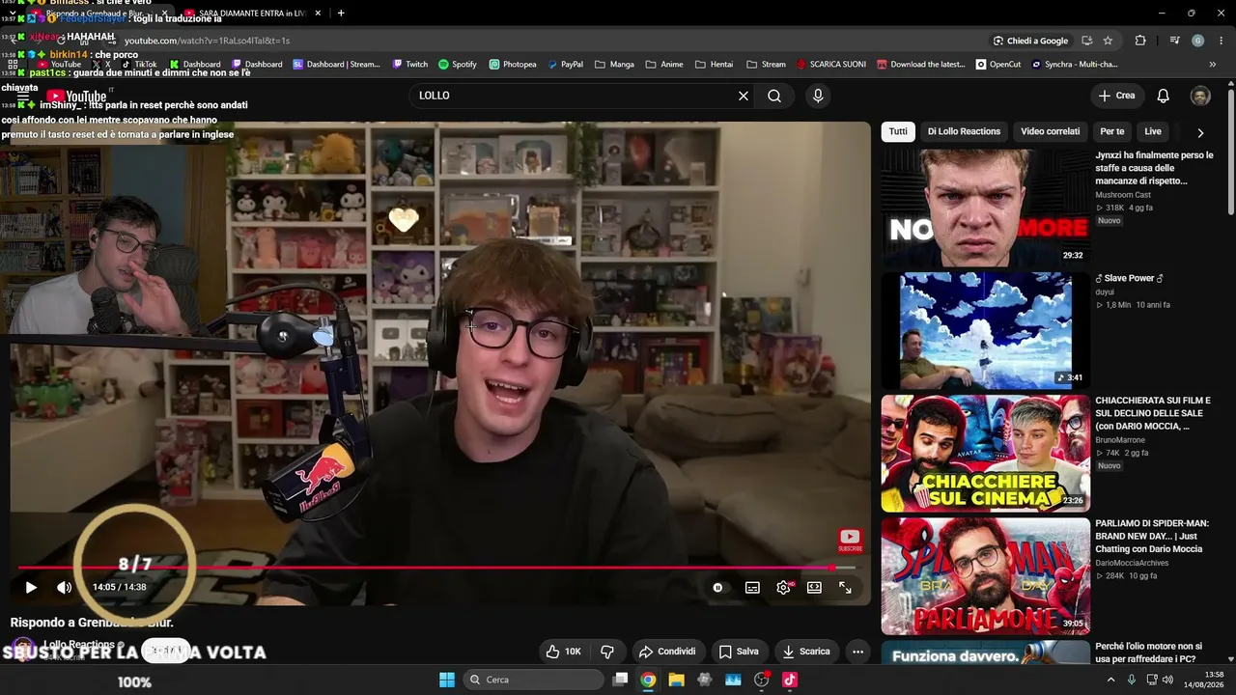
Task: Dislike the video with thumbs down
Action: [607, 652]
